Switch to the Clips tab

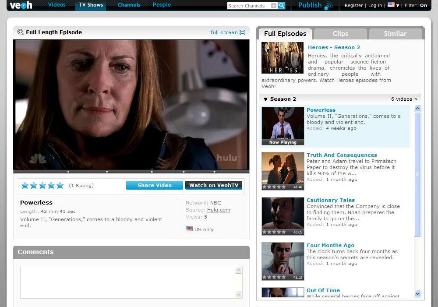(x=340, y=34)
